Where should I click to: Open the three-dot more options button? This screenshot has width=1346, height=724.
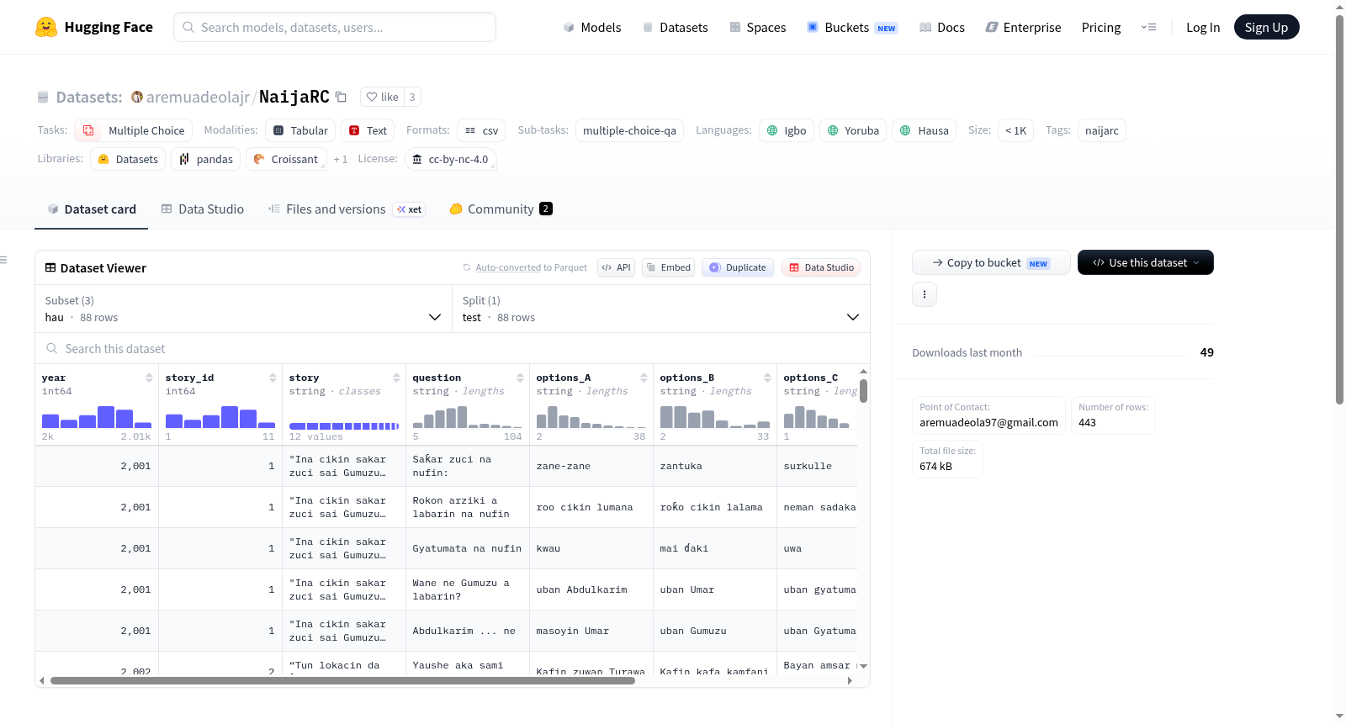tap(925, 294)
